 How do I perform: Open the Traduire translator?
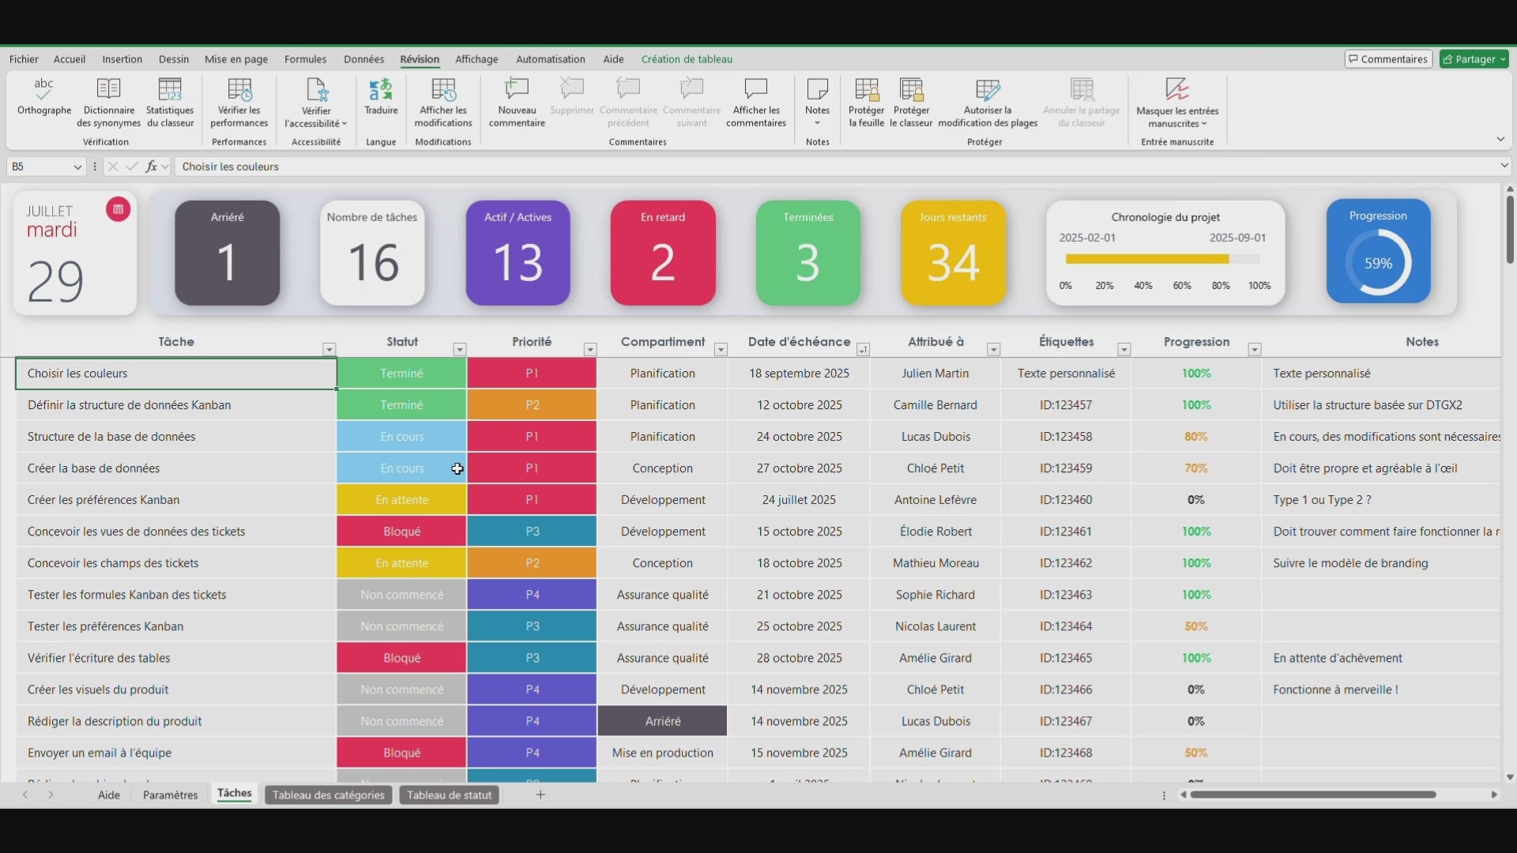click(x=381, y=97)
